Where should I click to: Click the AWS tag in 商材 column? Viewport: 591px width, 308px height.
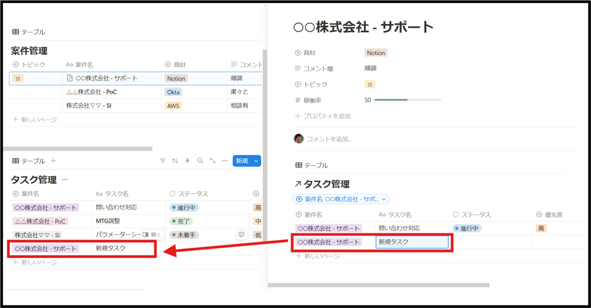(173, 106)
